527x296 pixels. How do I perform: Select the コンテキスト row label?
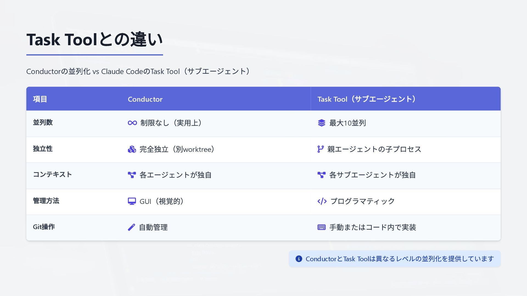52,175
